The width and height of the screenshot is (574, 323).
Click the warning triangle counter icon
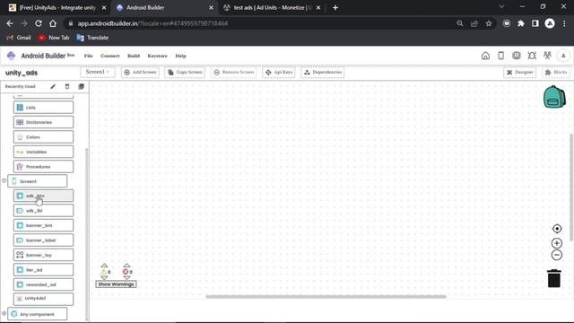point(104,272)
